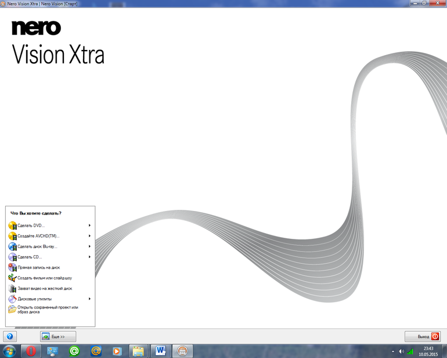Click the clock showing 23:43 in the taskbar

[428, 351]
